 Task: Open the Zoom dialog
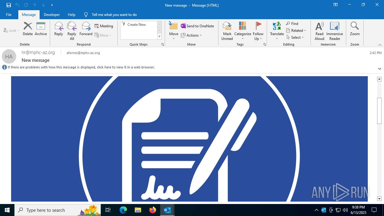[x=355, y=29]
